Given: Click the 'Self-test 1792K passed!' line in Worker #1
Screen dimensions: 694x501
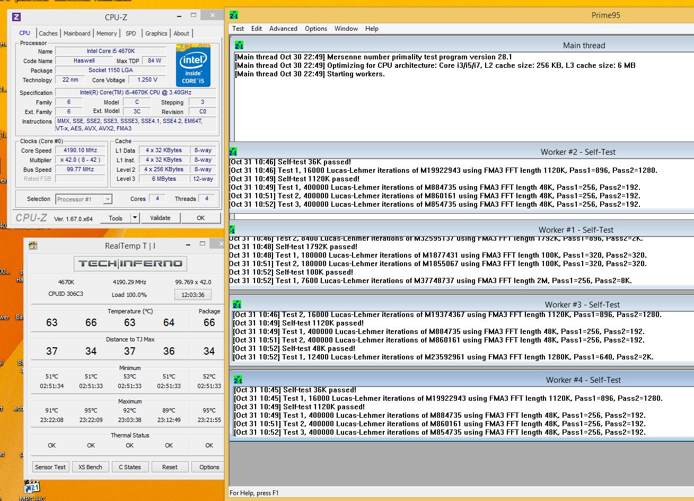Looking at the screenshot, I should pos(293,247).
